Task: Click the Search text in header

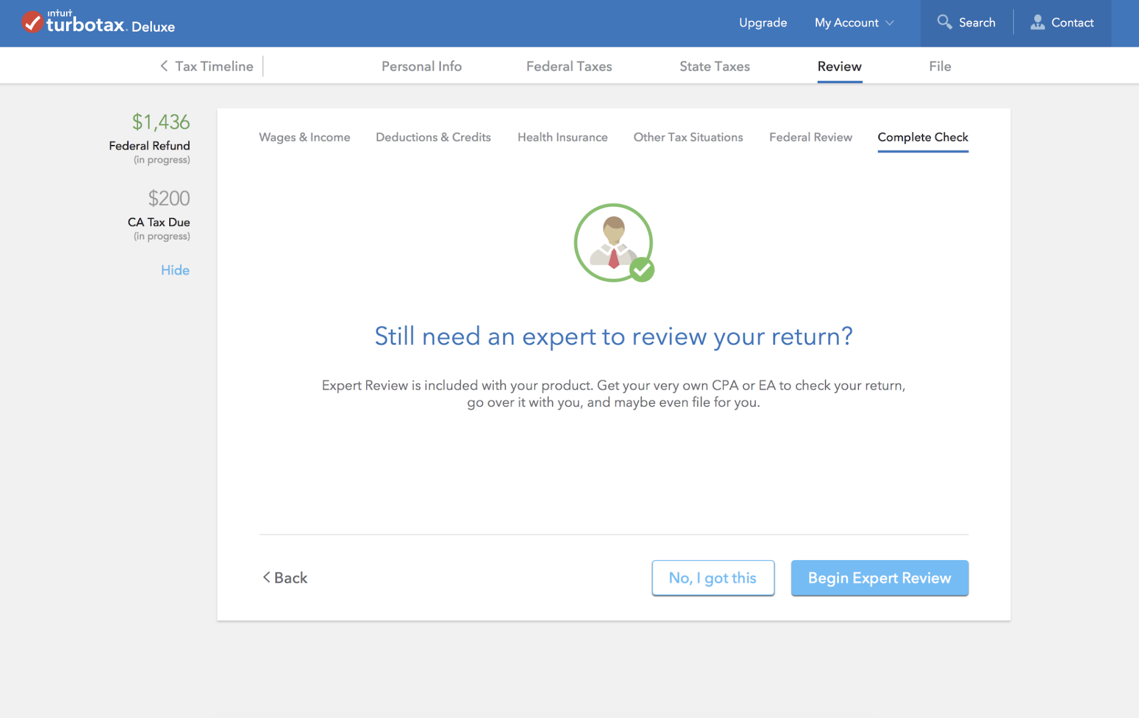Action: tap(977, 22)
